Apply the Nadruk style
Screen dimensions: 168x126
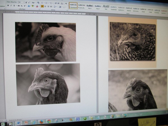click(x=129, y=9)
